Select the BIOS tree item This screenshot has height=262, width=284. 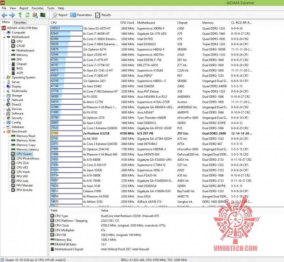point(20,69)
